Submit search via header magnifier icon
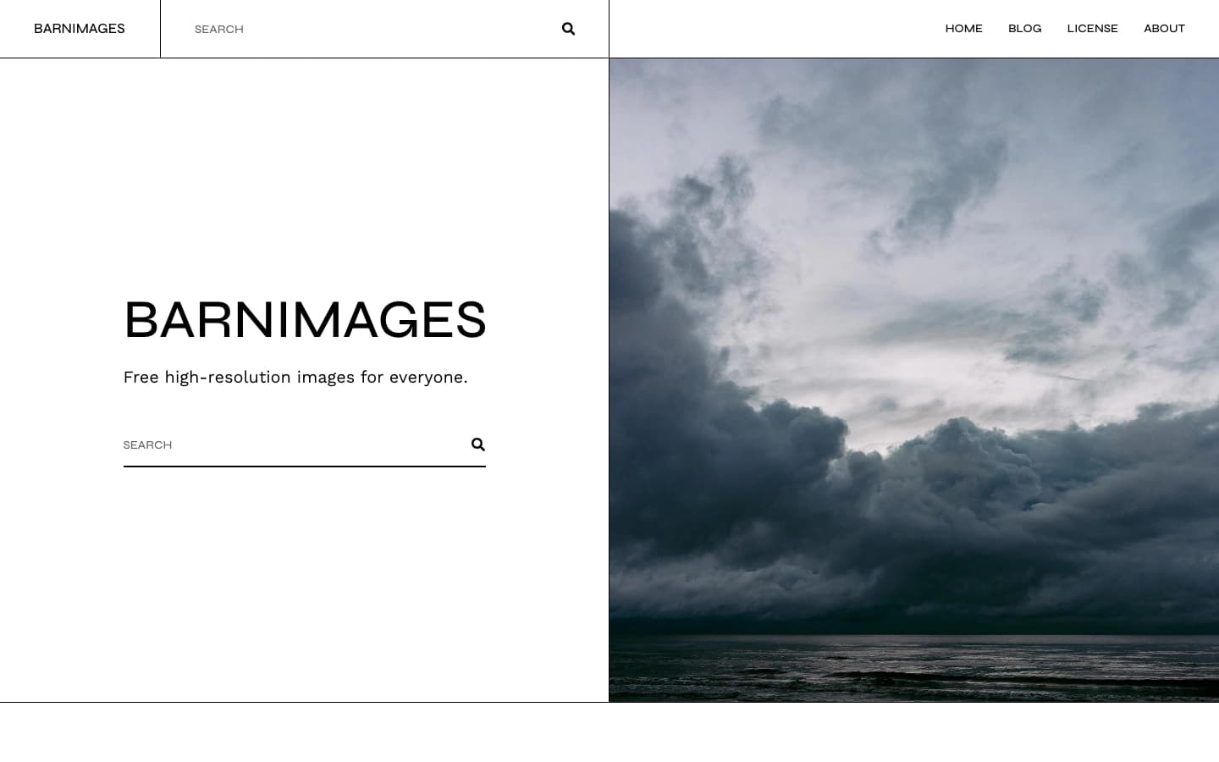The height and width of the screenshot is (762, 1219). point(568,29)
